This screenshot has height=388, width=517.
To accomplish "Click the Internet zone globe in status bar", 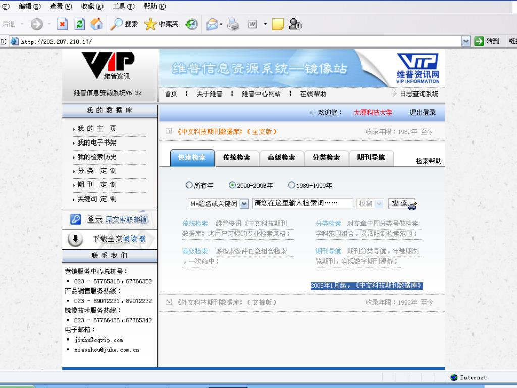I will tap(454, 377).
